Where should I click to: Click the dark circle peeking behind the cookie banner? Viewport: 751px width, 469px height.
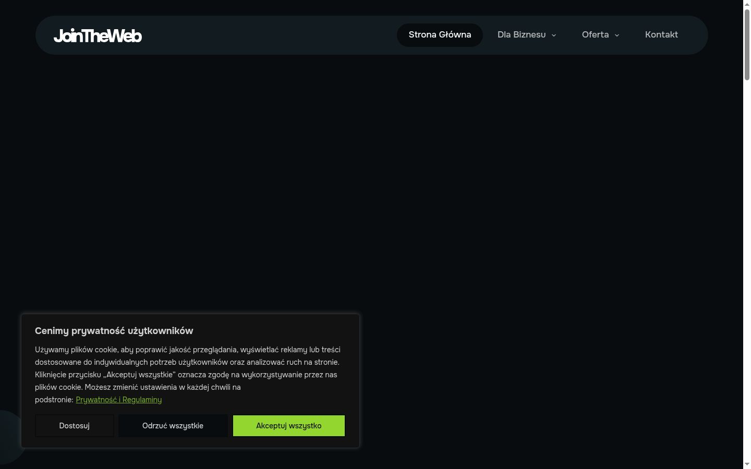(x=9, y=437)
